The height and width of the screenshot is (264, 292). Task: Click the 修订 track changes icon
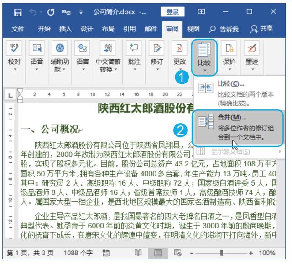(156, 48)
